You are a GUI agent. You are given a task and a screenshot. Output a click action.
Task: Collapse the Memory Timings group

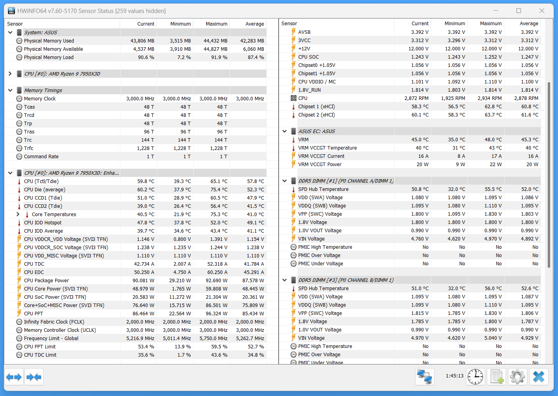pyautogui.click(x=10, y=91)
